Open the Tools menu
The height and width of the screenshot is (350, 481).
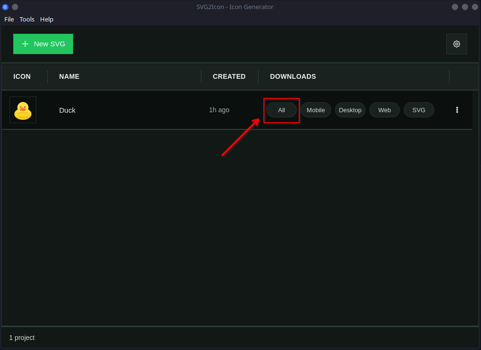pyautogui.click(x=27, y=19)
